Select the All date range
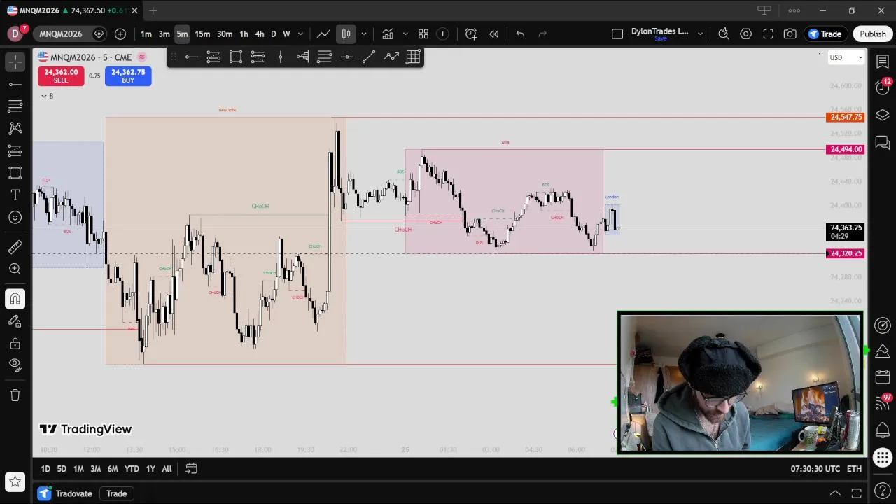Image resolution: width=896 pixels, height=504 pixels. [x=167, y=469]
